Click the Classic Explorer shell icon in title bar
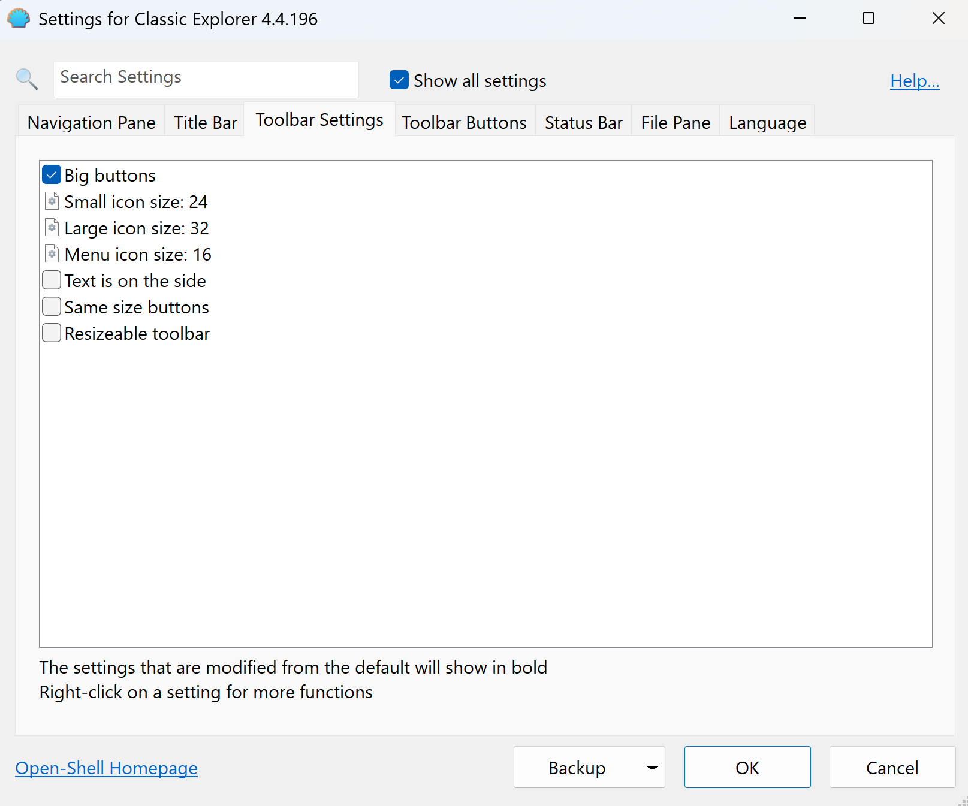The height and width of the screenshot is (806, 968). pyautogui.click(x=19, y=19)
